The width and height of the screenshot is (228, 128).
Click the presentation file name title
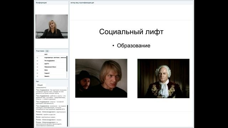[82, 2]
